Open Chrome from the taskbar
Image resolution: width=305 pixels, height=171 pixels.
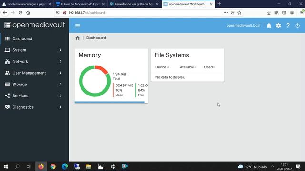pos(53,167)
